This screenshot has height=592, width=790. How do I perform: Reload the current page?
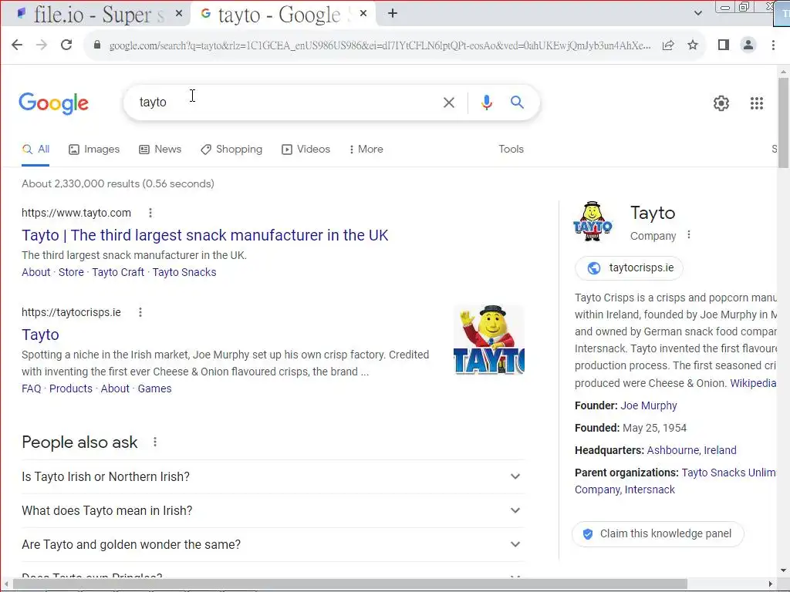[66, 45]
